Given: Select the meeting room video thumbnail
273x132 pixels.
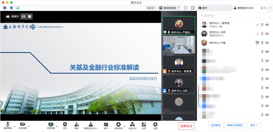Looking at the screenshot, I should 179,45.
